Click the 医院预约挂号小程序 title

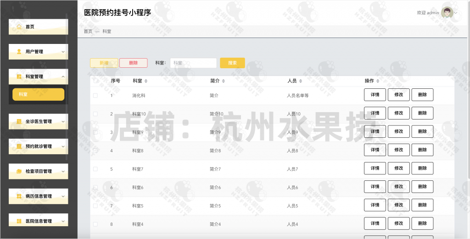(117, 12)
